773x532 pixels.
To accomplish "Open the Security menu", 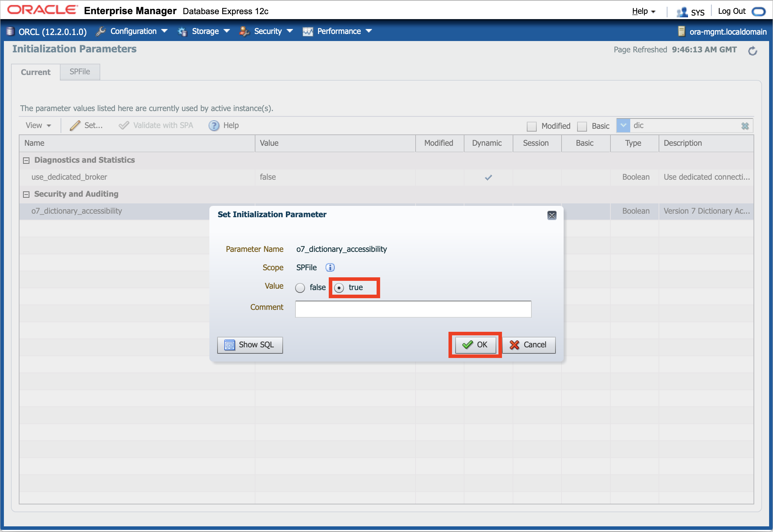I will pos(273,31).
